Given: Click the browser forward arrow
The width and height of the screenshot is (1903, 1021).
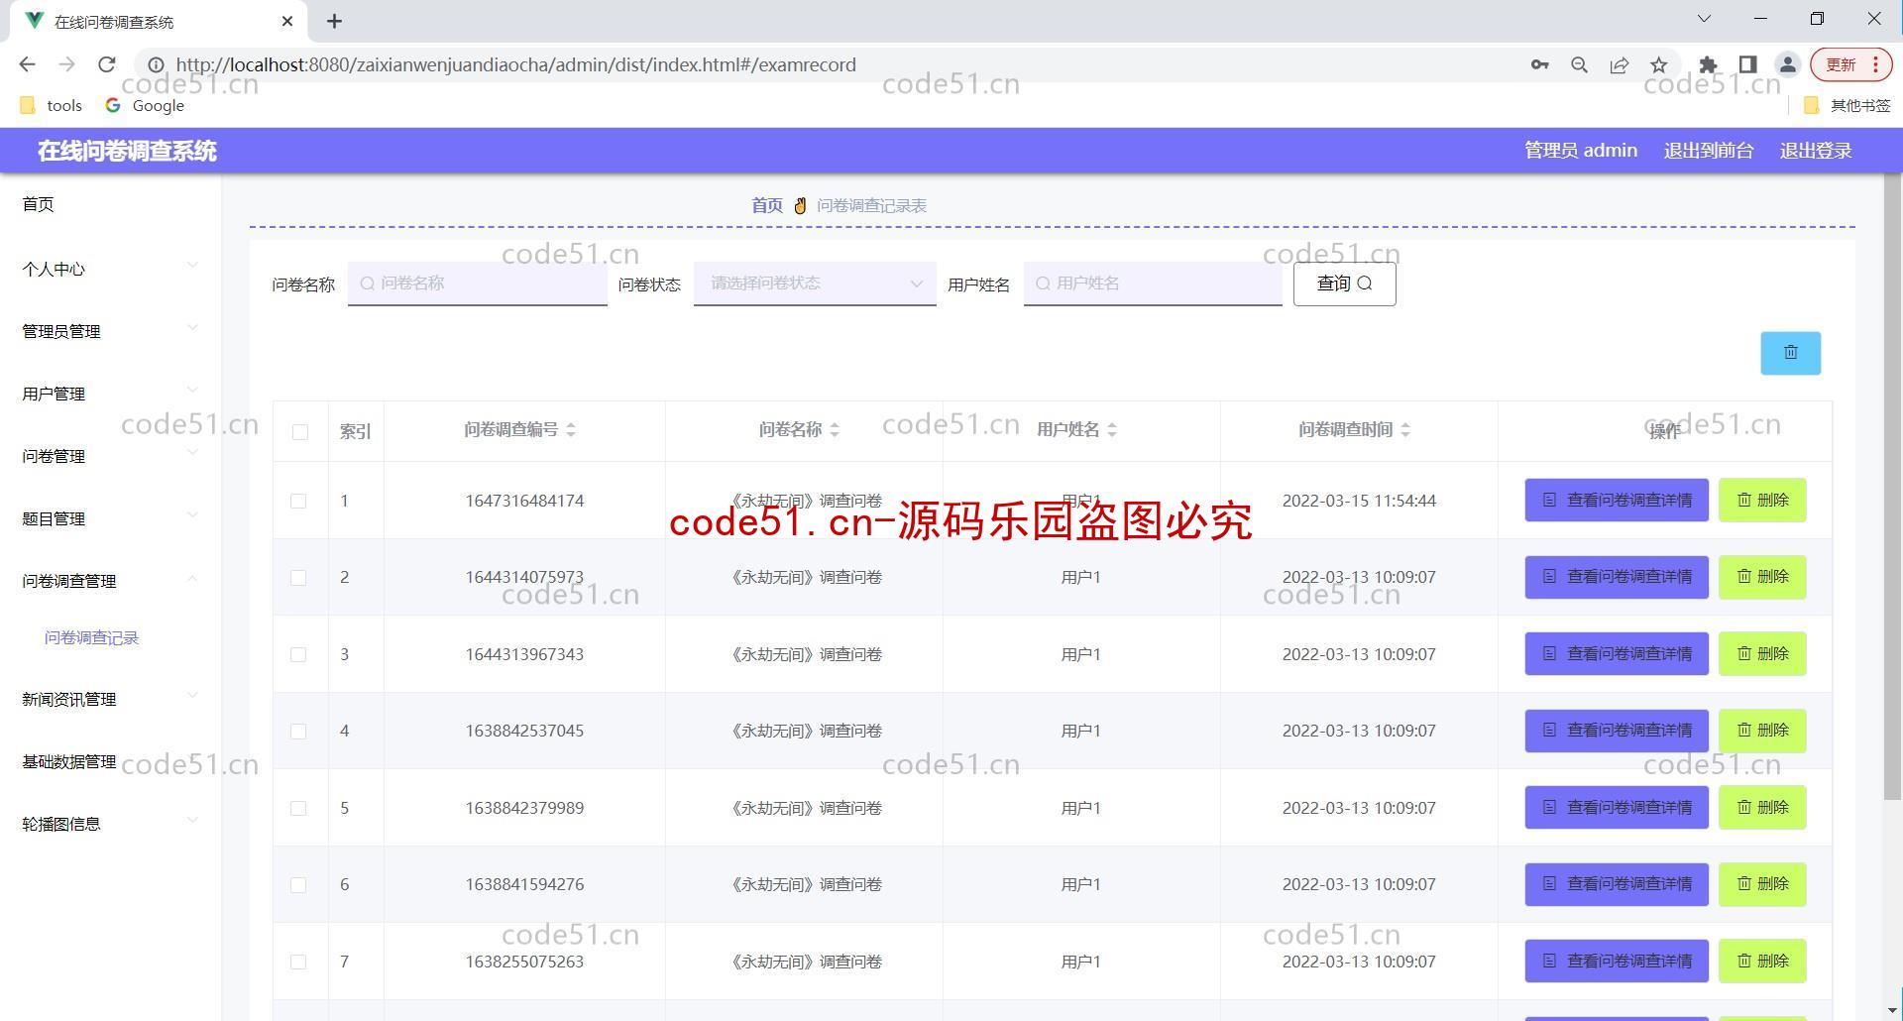Looking at the screenshot, I should click(x=66, y=64).
